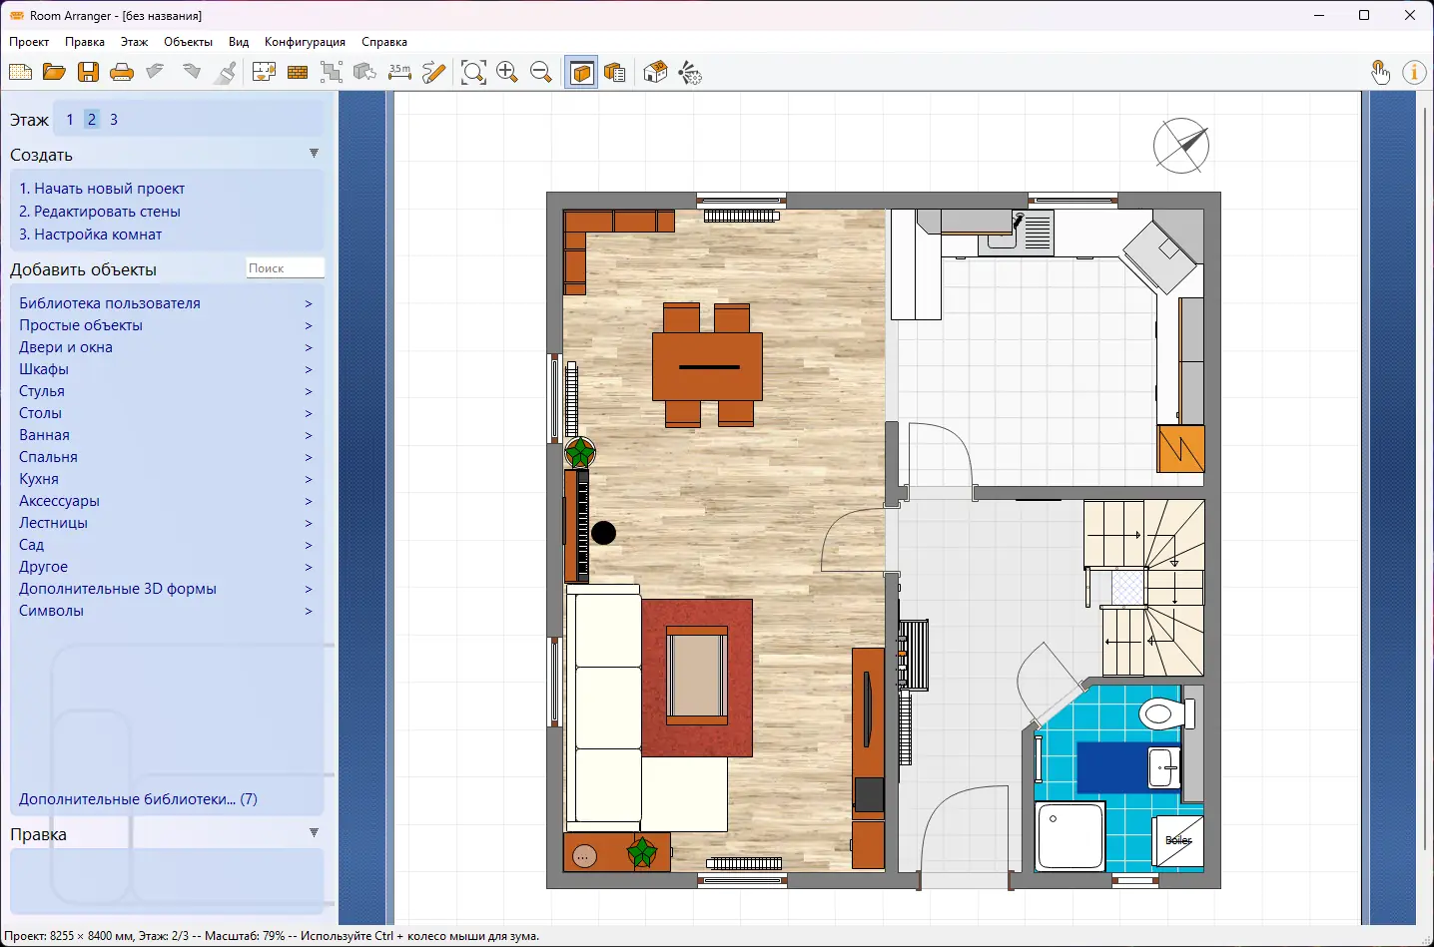Expand the Столы category
The image size is (1434, 947).
(x=166, y=413)
